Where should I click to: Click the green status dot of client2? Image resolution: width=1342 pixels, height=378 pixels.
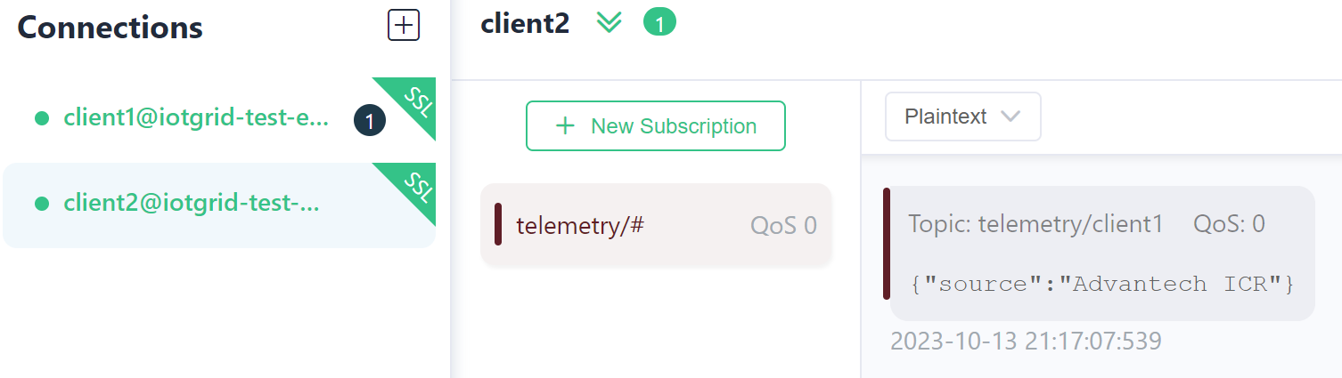point(41,204)
